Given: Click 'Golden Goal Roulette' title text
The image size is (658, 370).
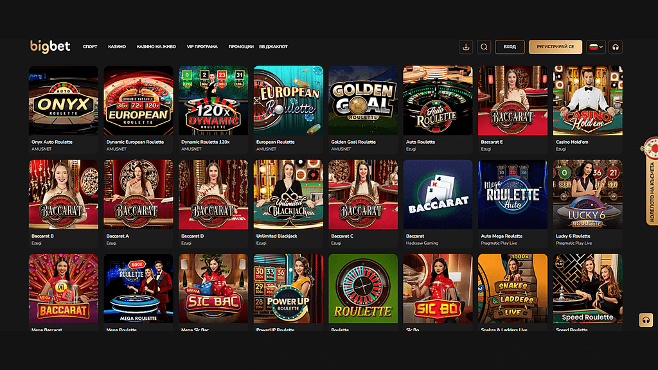Looking at the screenshot, I should 353,142.
